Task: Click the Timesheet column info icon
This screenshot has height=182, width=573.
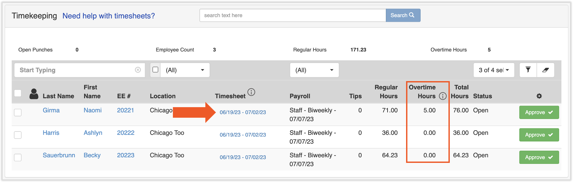Action: (x=251, y=92)
